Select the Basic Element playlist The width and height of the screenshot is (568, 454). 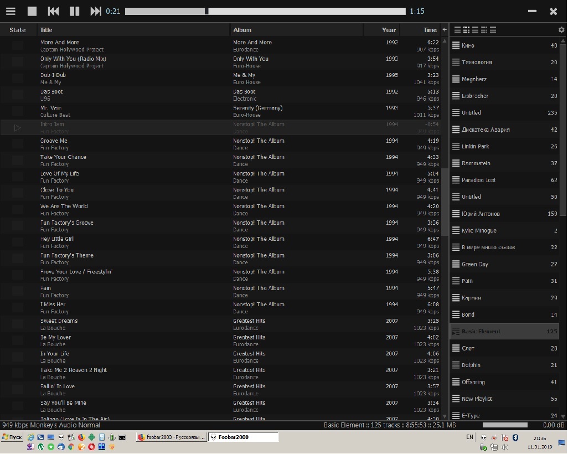[x=504, y=332]
